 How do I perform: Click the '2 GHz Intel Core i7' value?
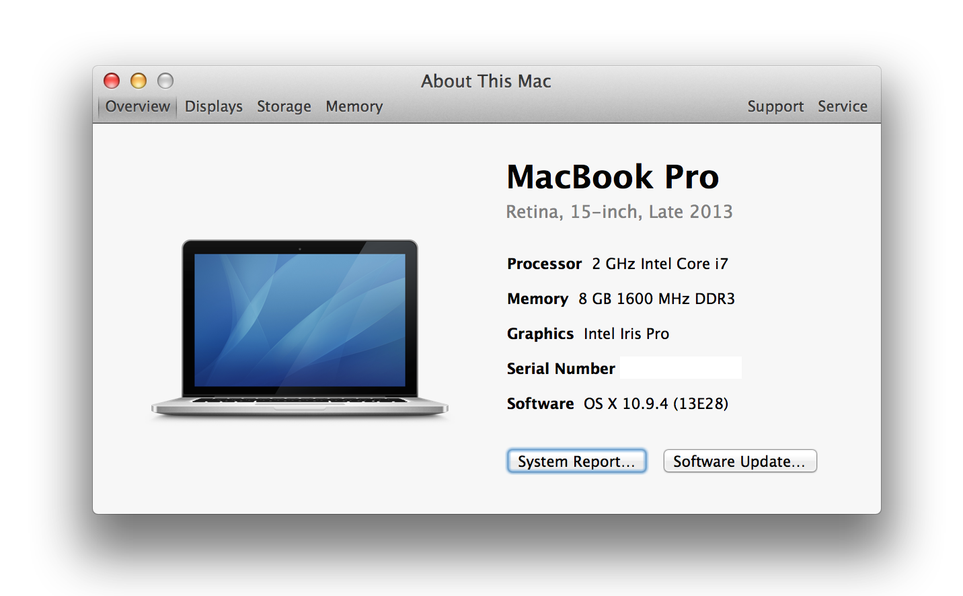pyautogui.click(x=660, y=264)
